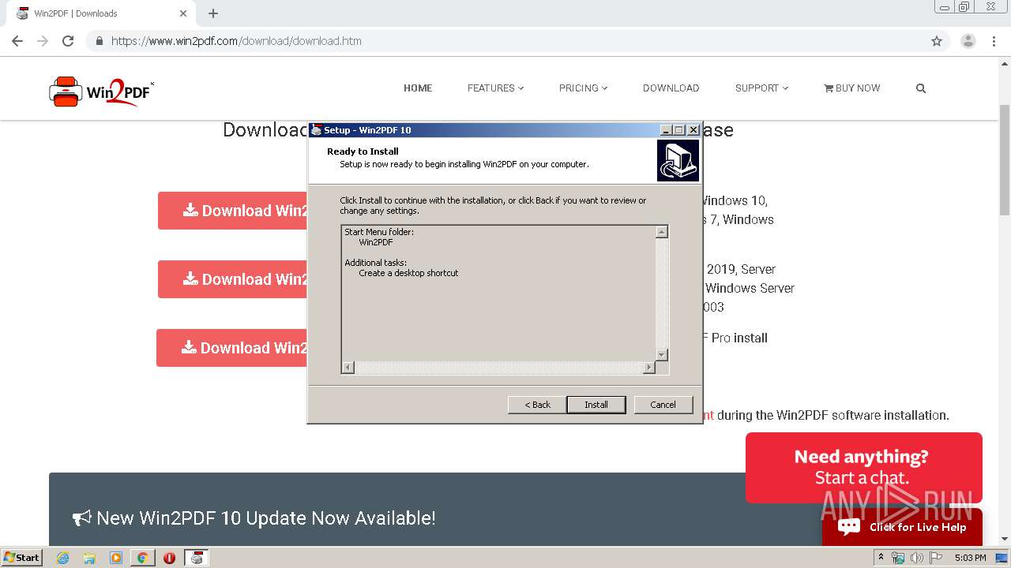
Task: Bookmark this page with the star
Action: [937, 41]
